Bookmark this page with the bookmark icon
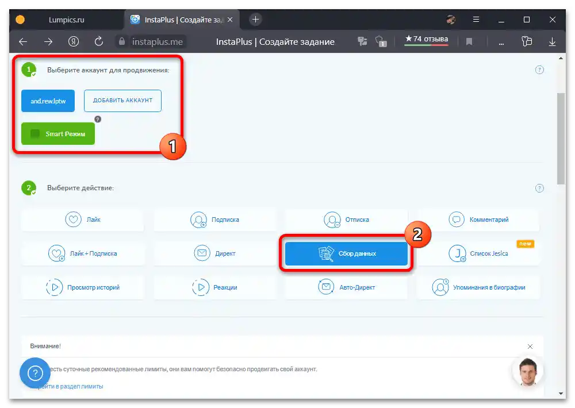Viewport: 575px width, 408px height. point(469,42)
